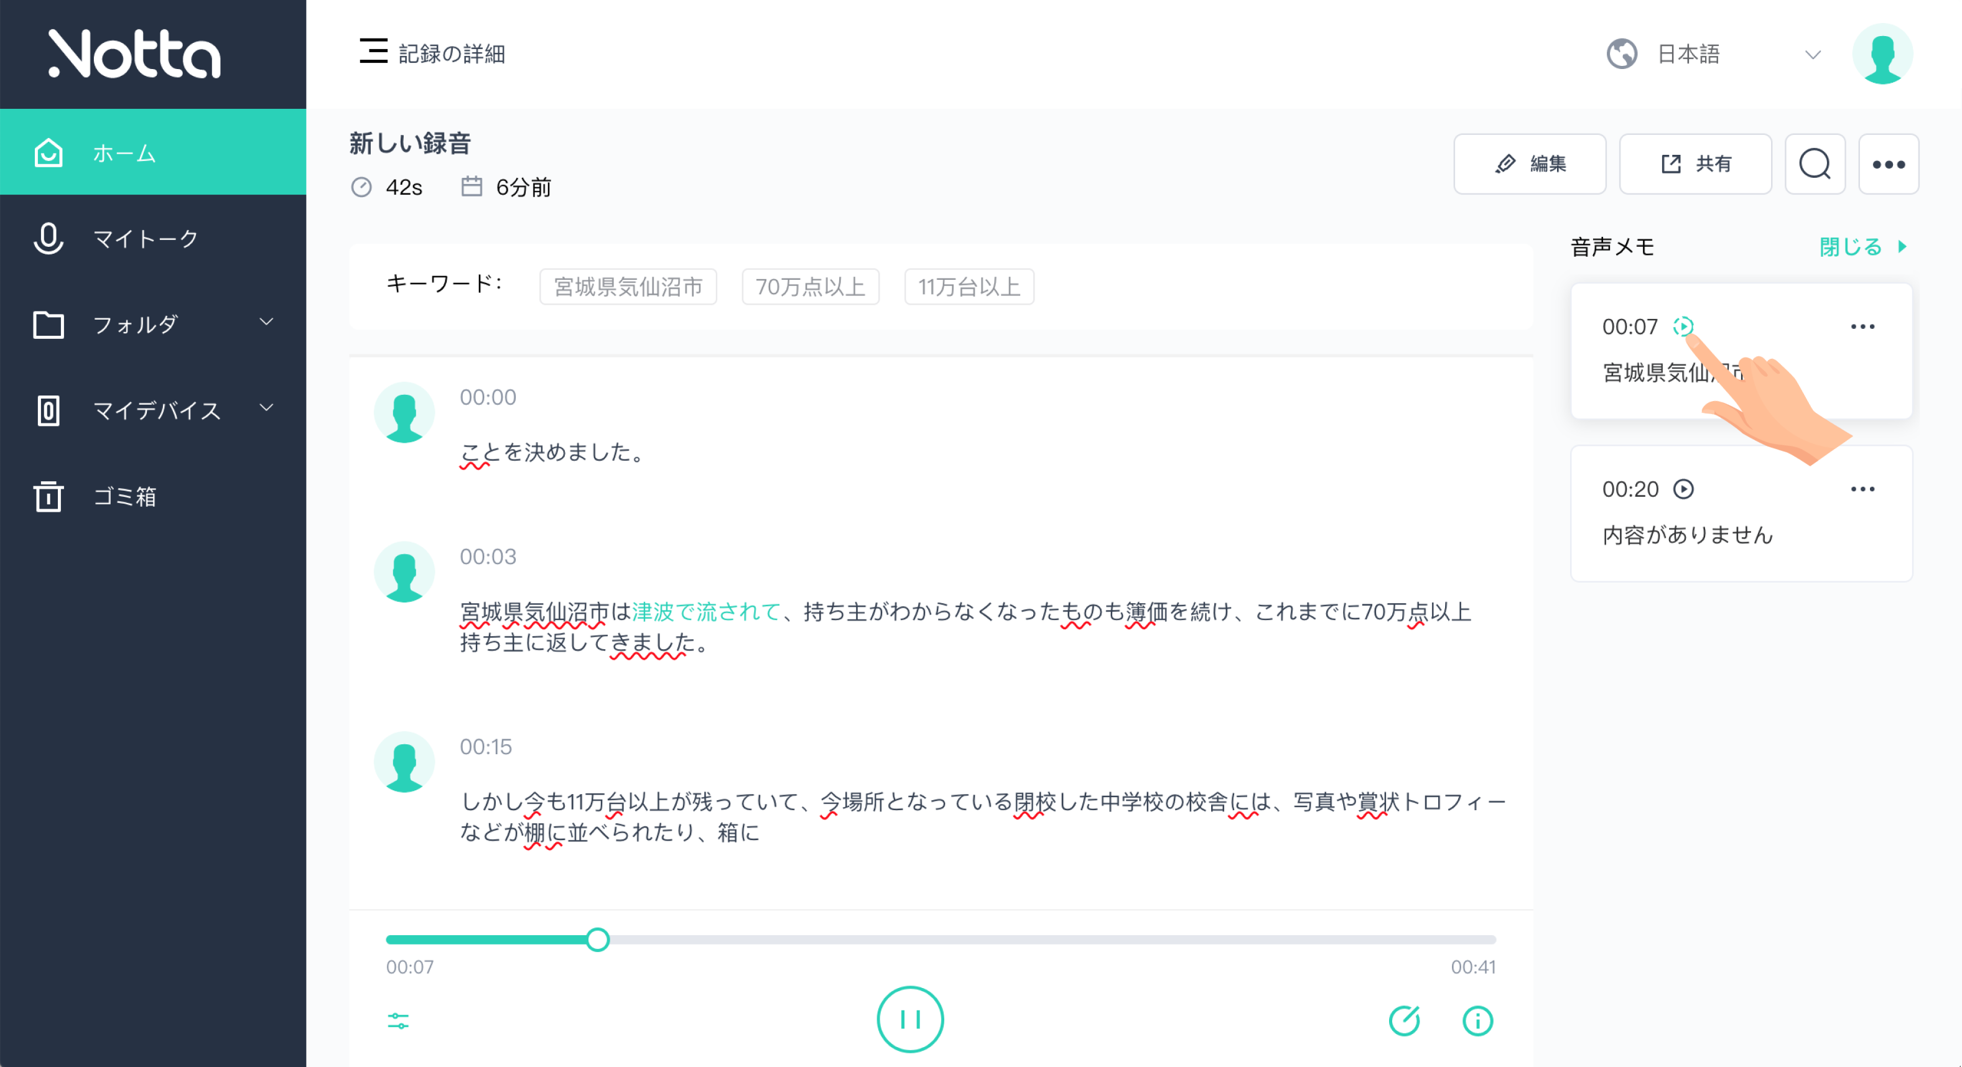The width and height of the screenshot is (1962, 1067).
Task: Open options menu for the 00:20 memo
Action: coord(1864,489)
